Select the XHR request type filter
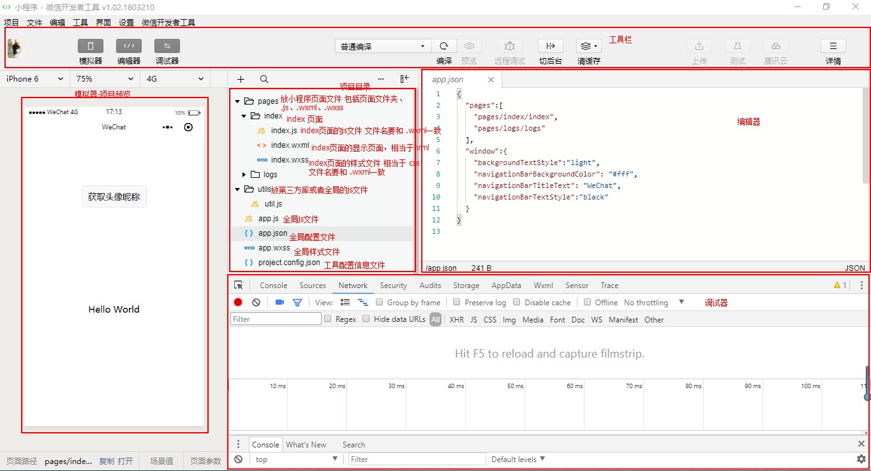 coord(457,320)
